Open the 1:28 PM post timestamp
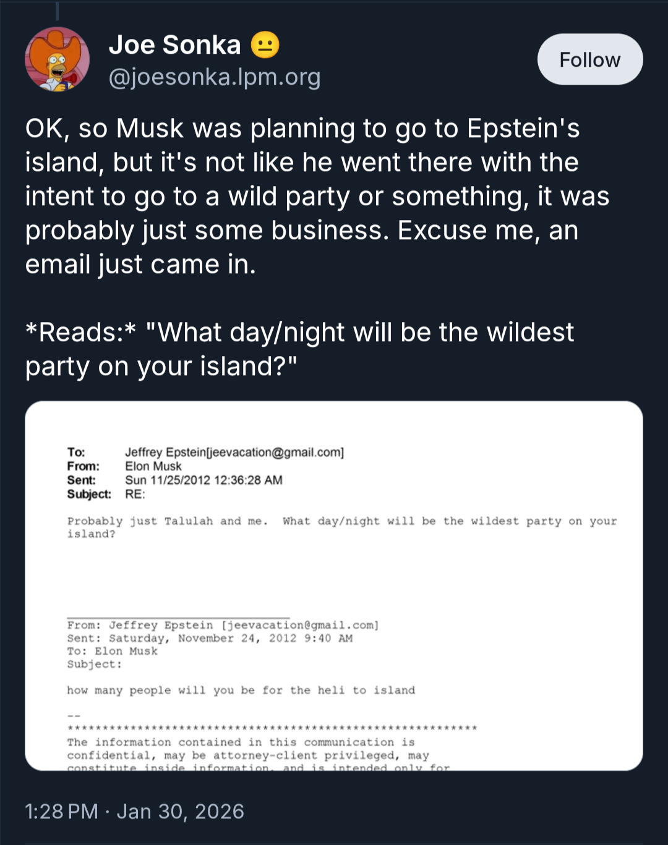The height and width of the screenshot is (845, 668). point(61,811)
